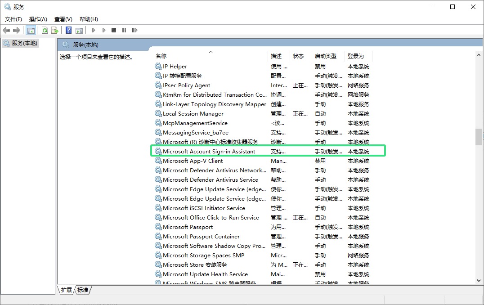This screenshot has width=484, height=305.
Task: Open the 文件(F) menu
Action: pos(13,19)
